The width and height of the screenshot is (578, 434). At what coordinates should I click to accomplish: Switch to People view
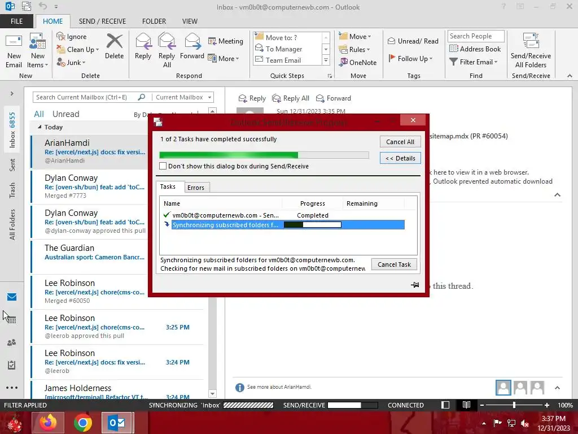12,342
